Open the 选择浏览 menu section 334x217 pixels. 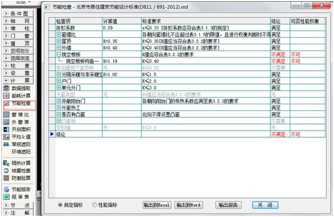(18, 58)
